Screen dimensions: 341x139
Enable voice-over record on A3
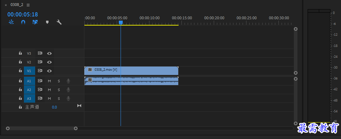tap(68, 98)
